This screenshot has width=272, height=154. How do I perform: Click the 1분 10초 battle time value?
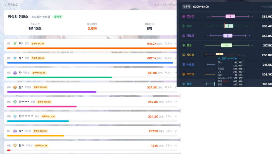pyautogui.click(x=35, y=28)
